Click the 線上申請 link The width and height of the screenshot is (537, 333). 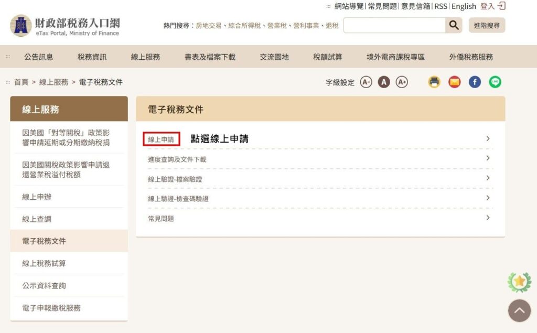pos(161,139)
